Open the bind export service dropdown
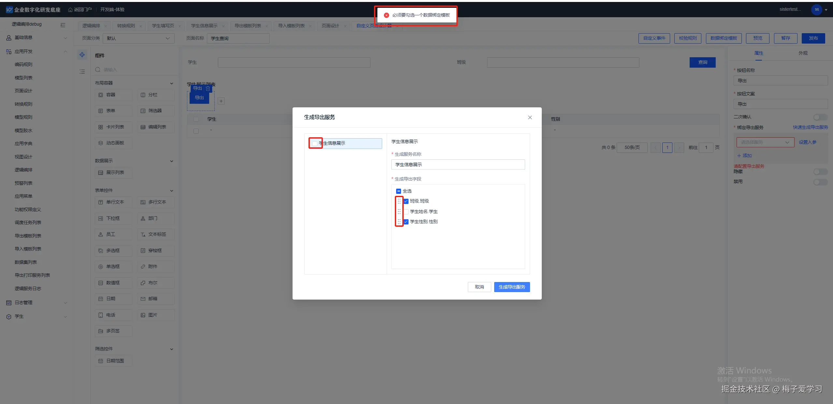The height and width of the screenshot is (404, 833). coord(765,142)
